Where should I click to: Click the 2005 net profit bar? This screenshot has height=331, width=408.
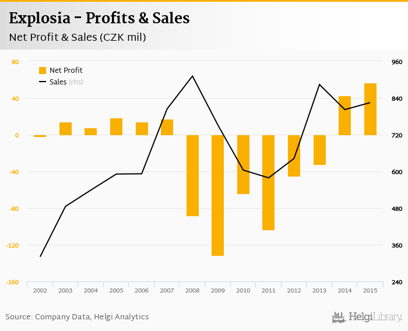tap(117, 127)
